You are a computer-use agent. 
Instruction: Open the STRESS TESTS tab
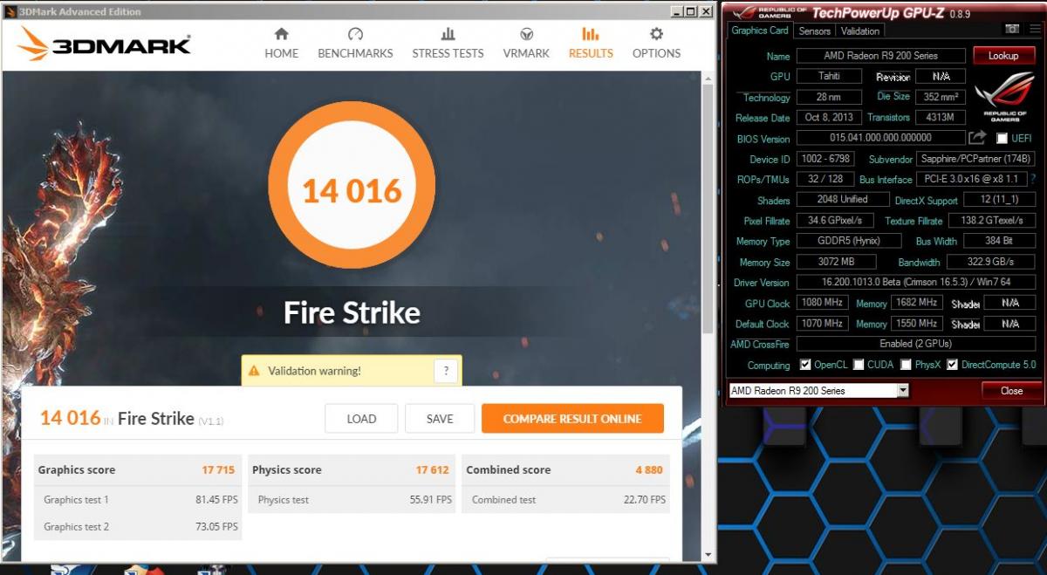tap(448, 44)
